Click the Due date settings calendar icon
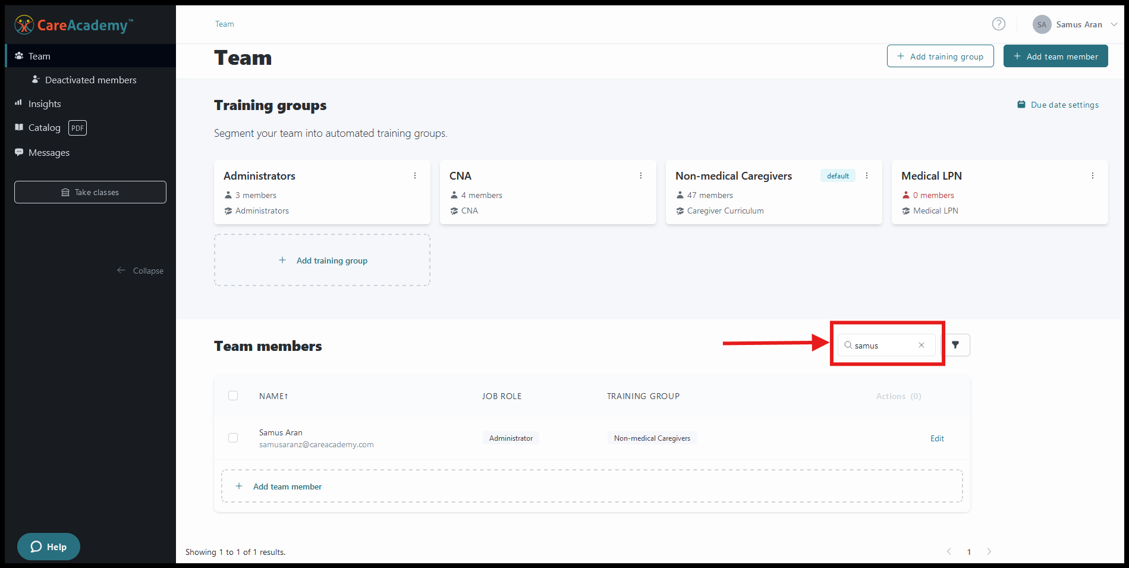Screen dimensions: 1129x568 pyautogui.click(x=1021, y=104)
